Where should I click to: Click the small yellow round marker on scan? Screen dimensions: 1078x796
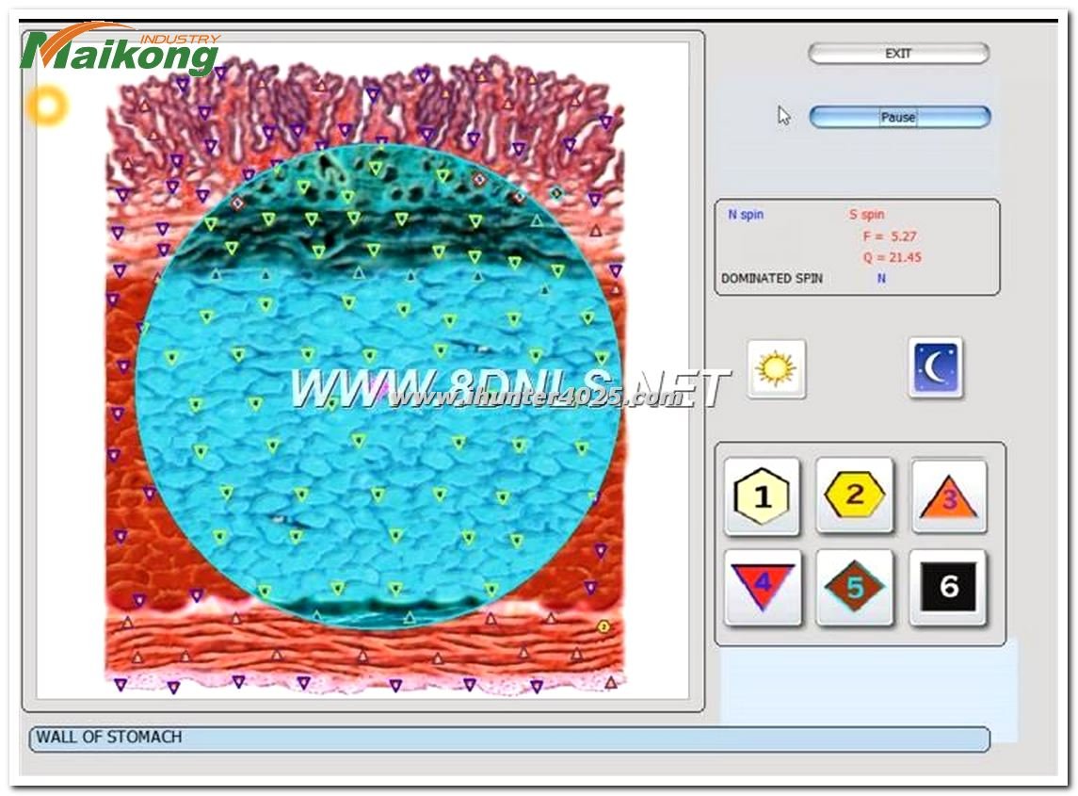click(603, 626)
